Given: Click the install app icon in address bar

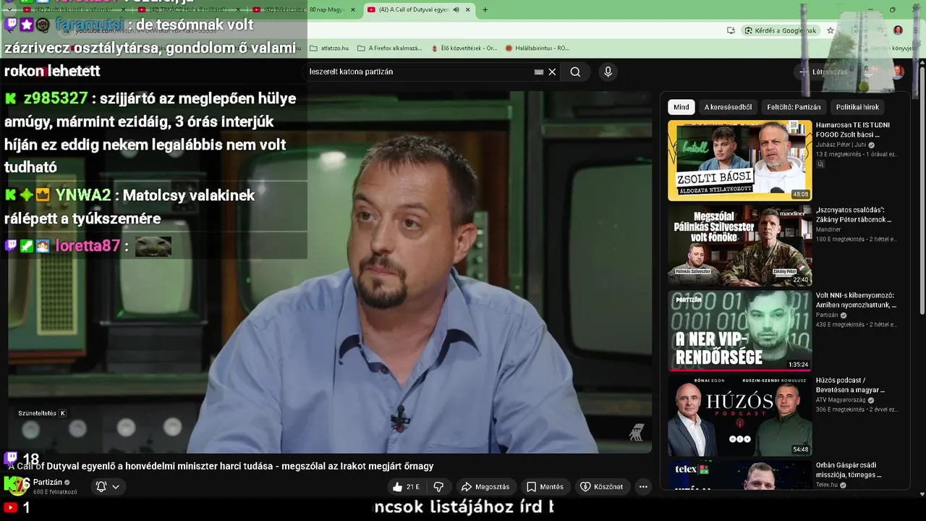Looking at the screenshot, I should click(731, 30).
